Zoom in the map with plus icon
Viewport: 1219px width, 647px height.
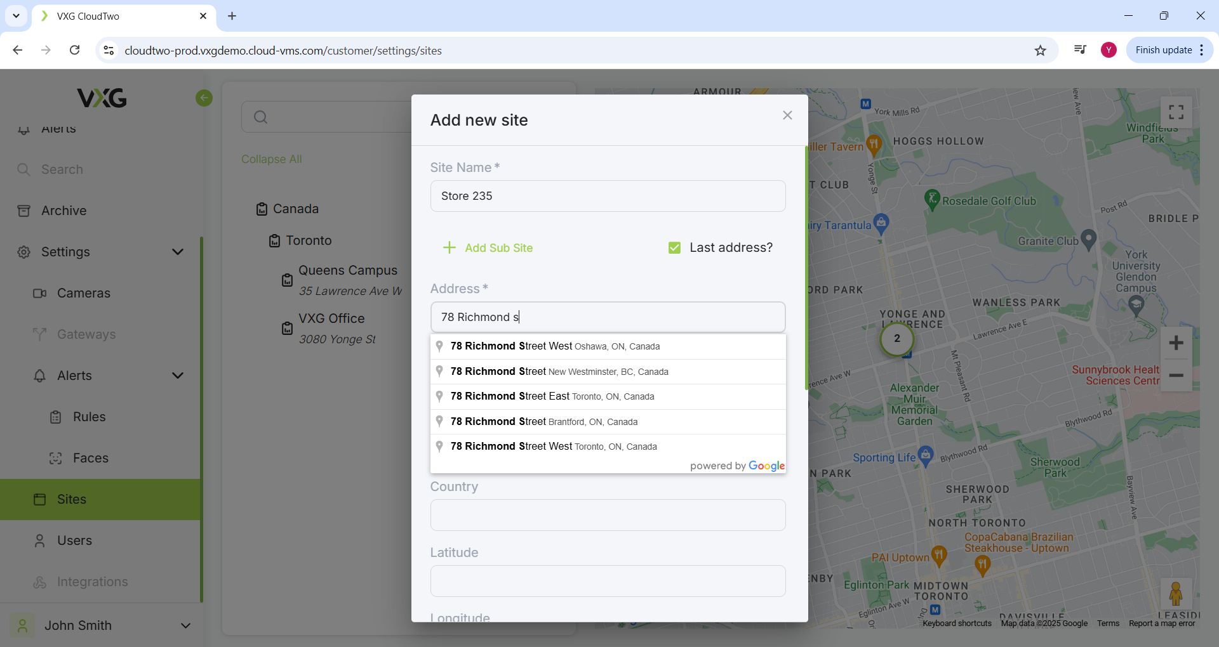[x=1176, y=343]
